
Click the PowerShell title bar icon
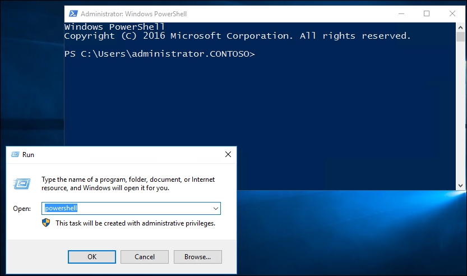pyautogui.click(x=73, y=13)
